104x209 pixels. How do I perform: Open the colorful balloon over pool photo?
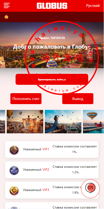[x=93, y=122]
